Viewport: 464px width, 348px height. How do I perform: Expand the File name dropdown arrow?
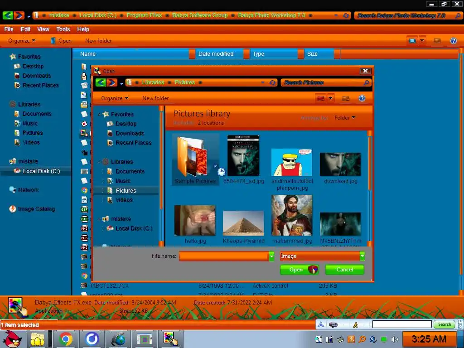[272, 256]
